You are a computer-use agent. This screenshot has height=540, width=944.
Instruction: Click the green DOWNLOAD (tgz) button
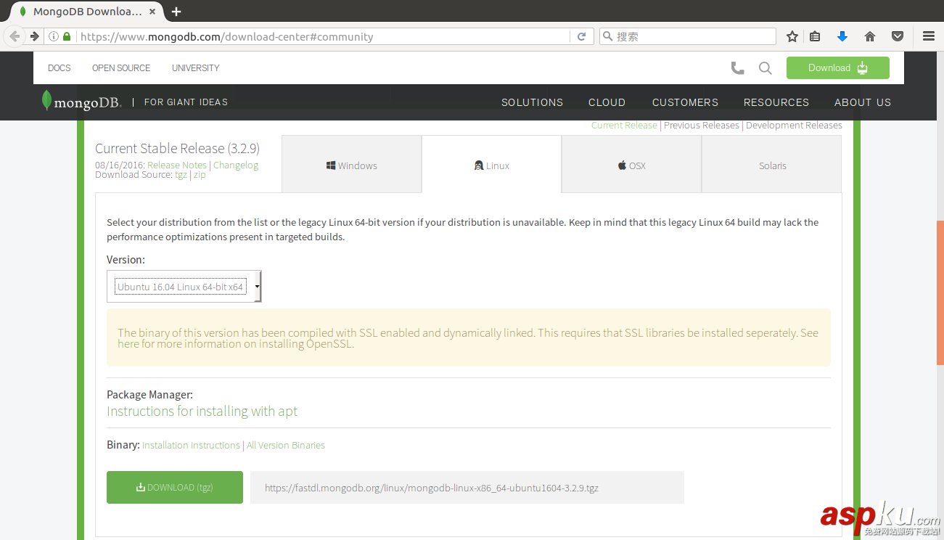[x=175, y=487]
